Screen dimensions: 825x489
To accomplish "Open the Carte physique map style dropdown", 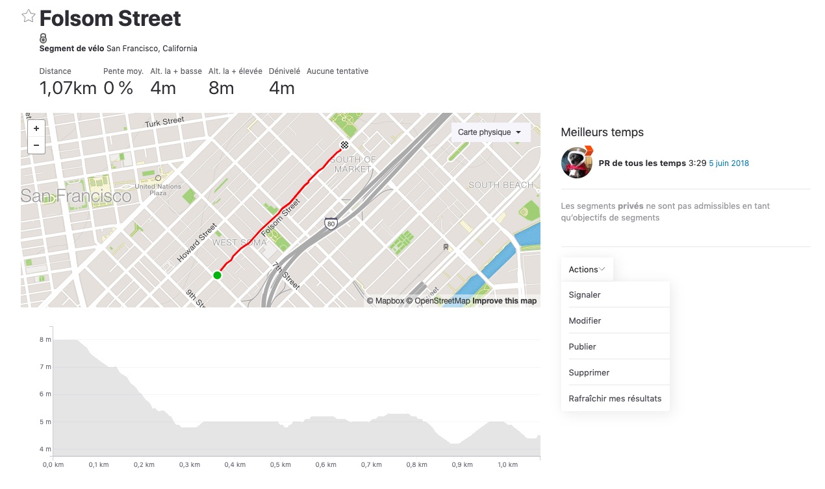I will click(490, 132).
